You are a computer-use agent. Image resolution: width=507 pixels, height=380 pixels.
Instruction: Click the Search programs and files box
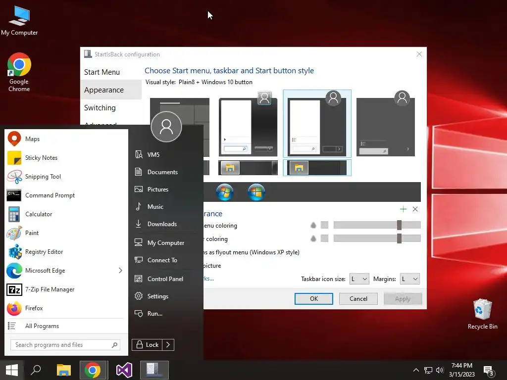tap(65, 345)
